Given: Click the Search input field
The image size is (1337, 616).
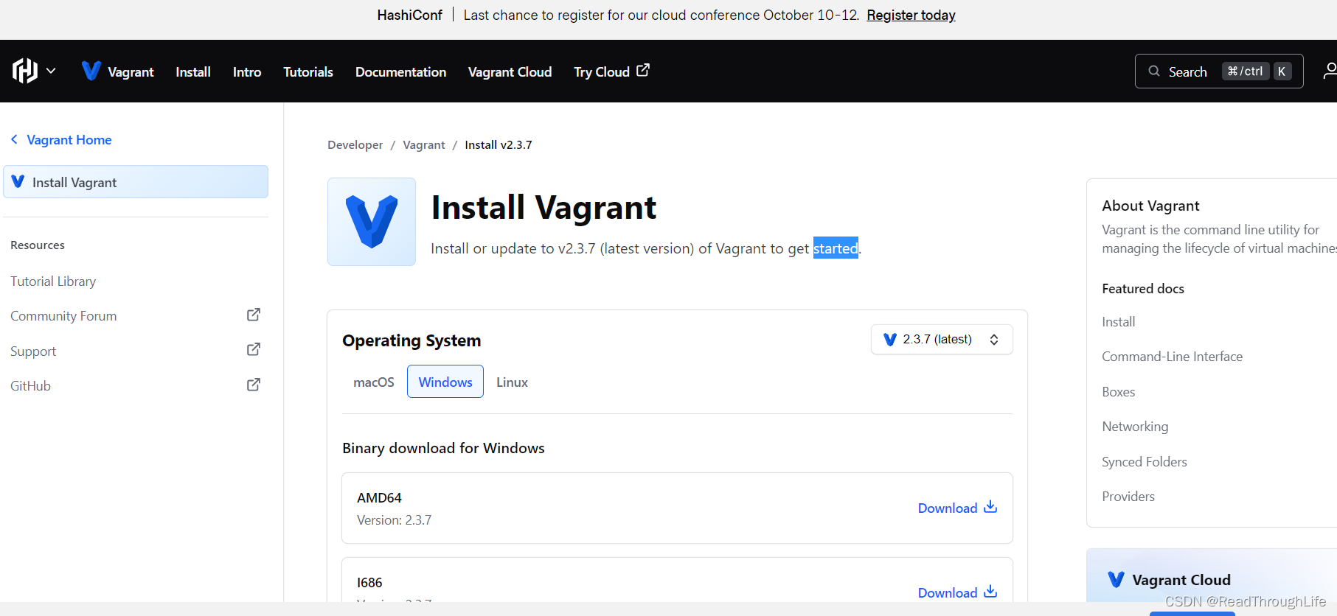Looking at the screenshot, I should tap(1218, 71).
